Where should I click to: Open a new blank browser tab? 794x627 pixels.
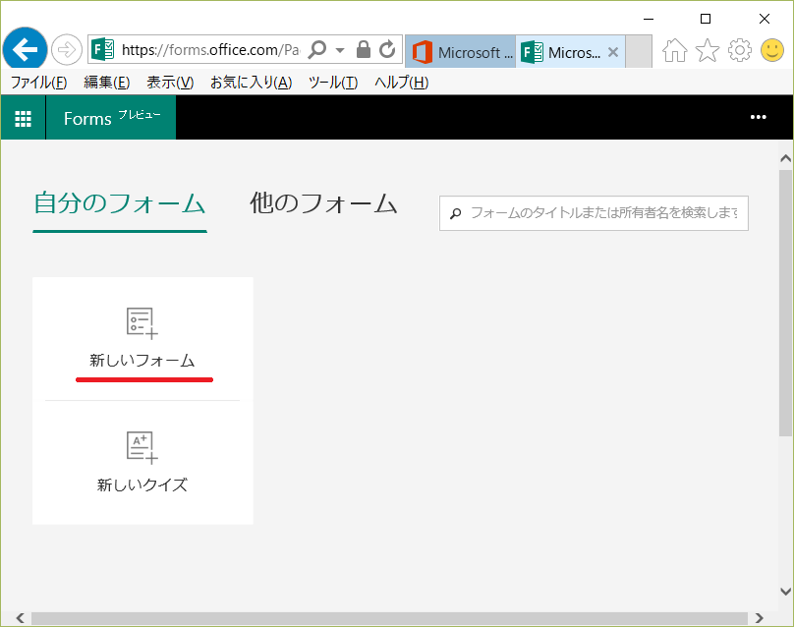639,51
